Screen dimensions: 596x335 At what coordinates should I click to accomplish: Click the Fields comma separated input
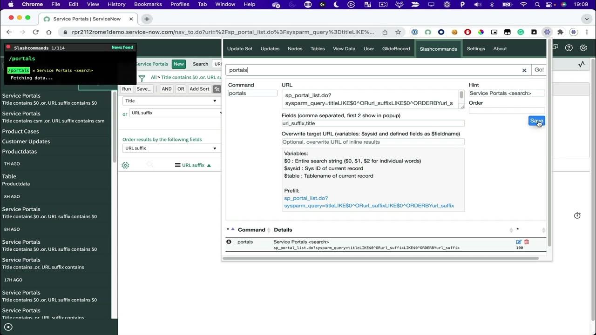373,123
